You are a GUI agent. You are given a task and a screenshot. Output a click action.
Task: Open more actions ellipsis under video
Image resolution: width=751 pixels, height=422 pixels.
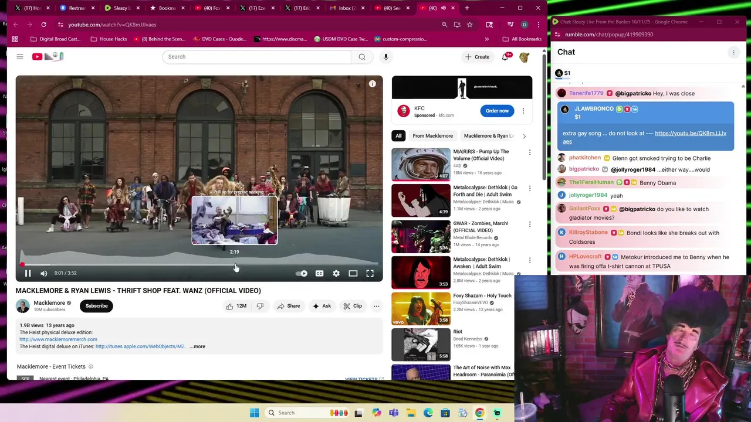pos(377,306)
